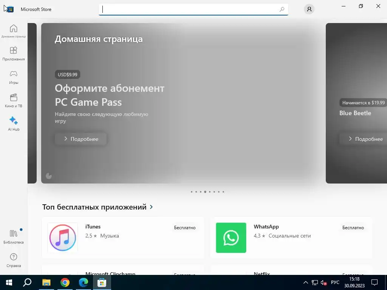The image size is (387, 290).
Task: Click the Microsoft Clipchamp title
Action: pos(110,273)
